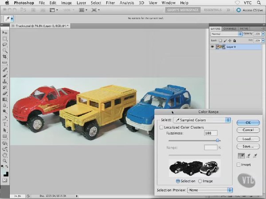Switch to Geoff's Workspace
The height and width of the screenshot is (199, 266).
point(183,10)
